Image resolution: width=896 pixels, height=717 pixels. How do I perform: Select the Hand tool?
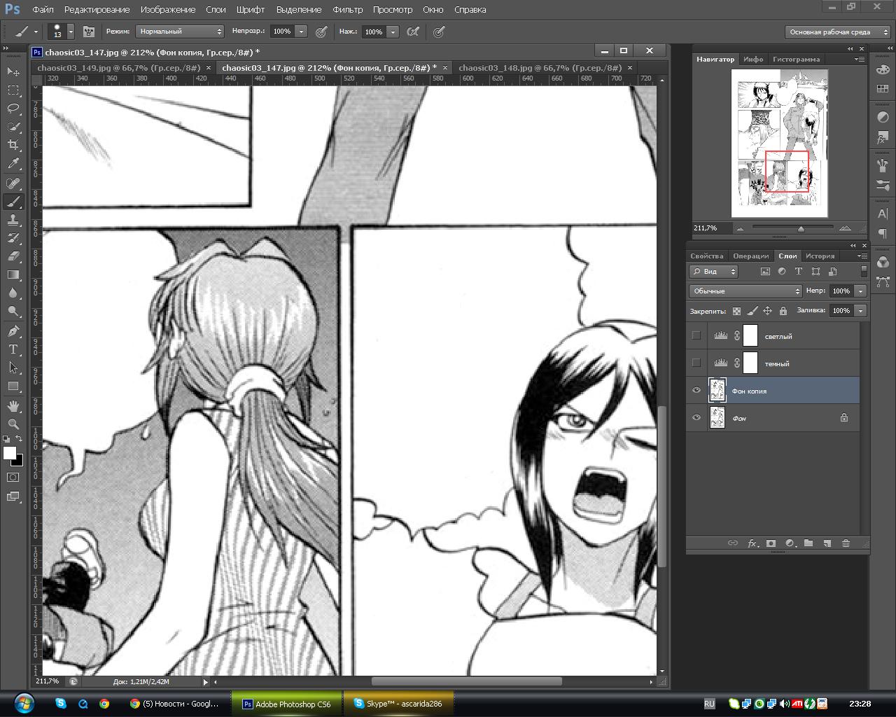coord(13,405)
